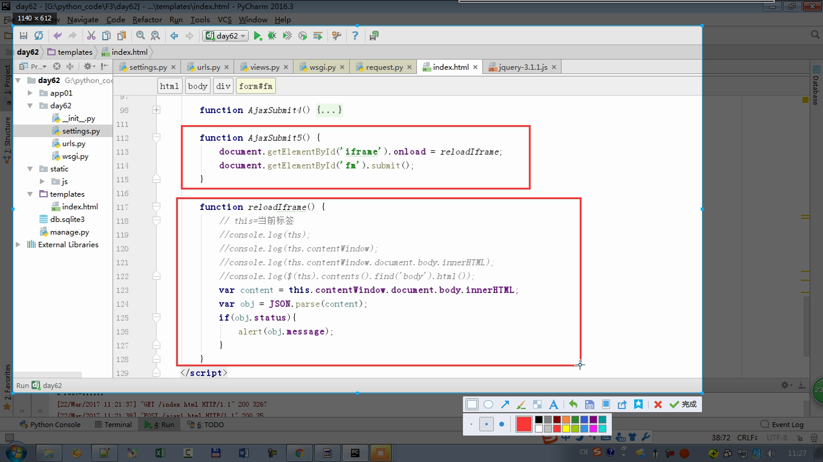Open the day62 run configuration dropdown

[x=226, y=36]
